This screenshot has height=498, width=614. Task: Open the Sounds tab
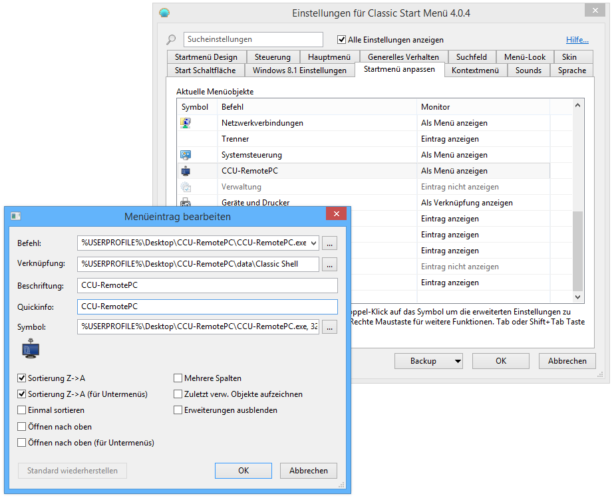529,70
